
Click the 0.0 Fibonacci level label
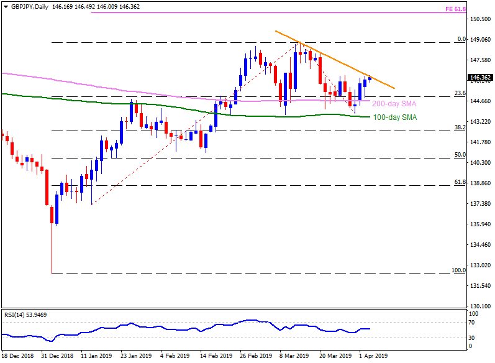click(x=461, y=39)
